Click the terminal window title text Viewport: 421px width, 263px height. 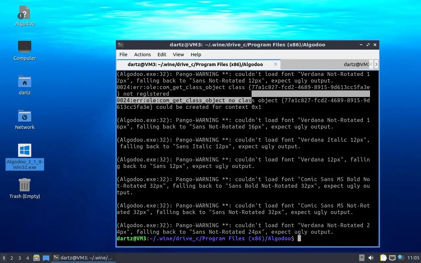point(247,45)
